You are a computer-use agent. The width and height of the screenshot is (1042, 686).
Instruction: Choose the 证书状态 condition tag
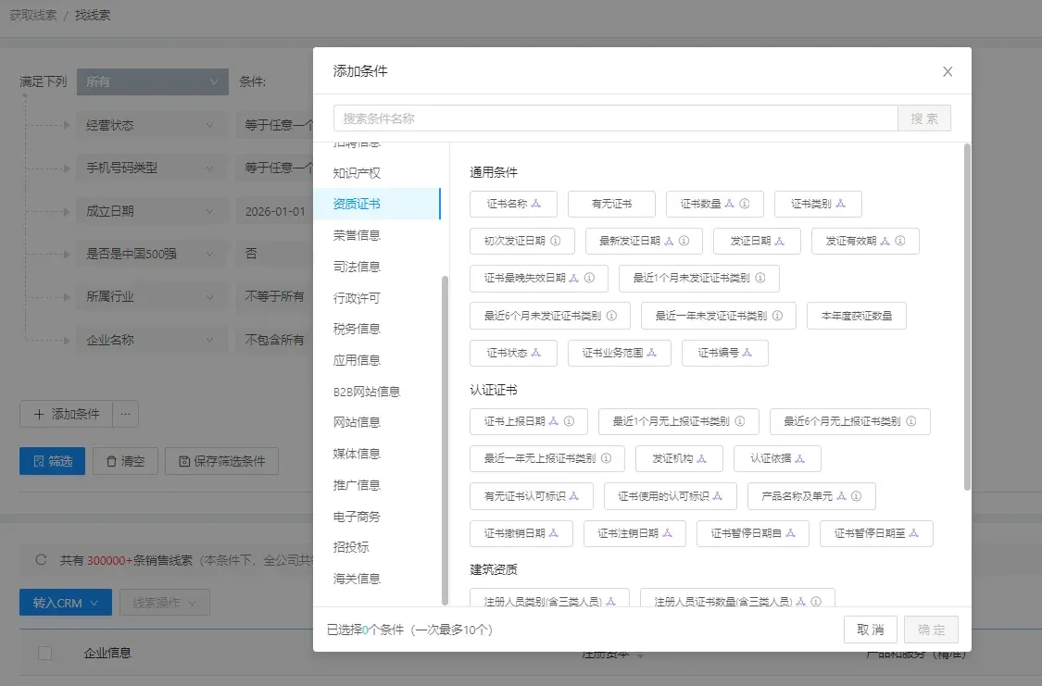click(x=513, y=353)
